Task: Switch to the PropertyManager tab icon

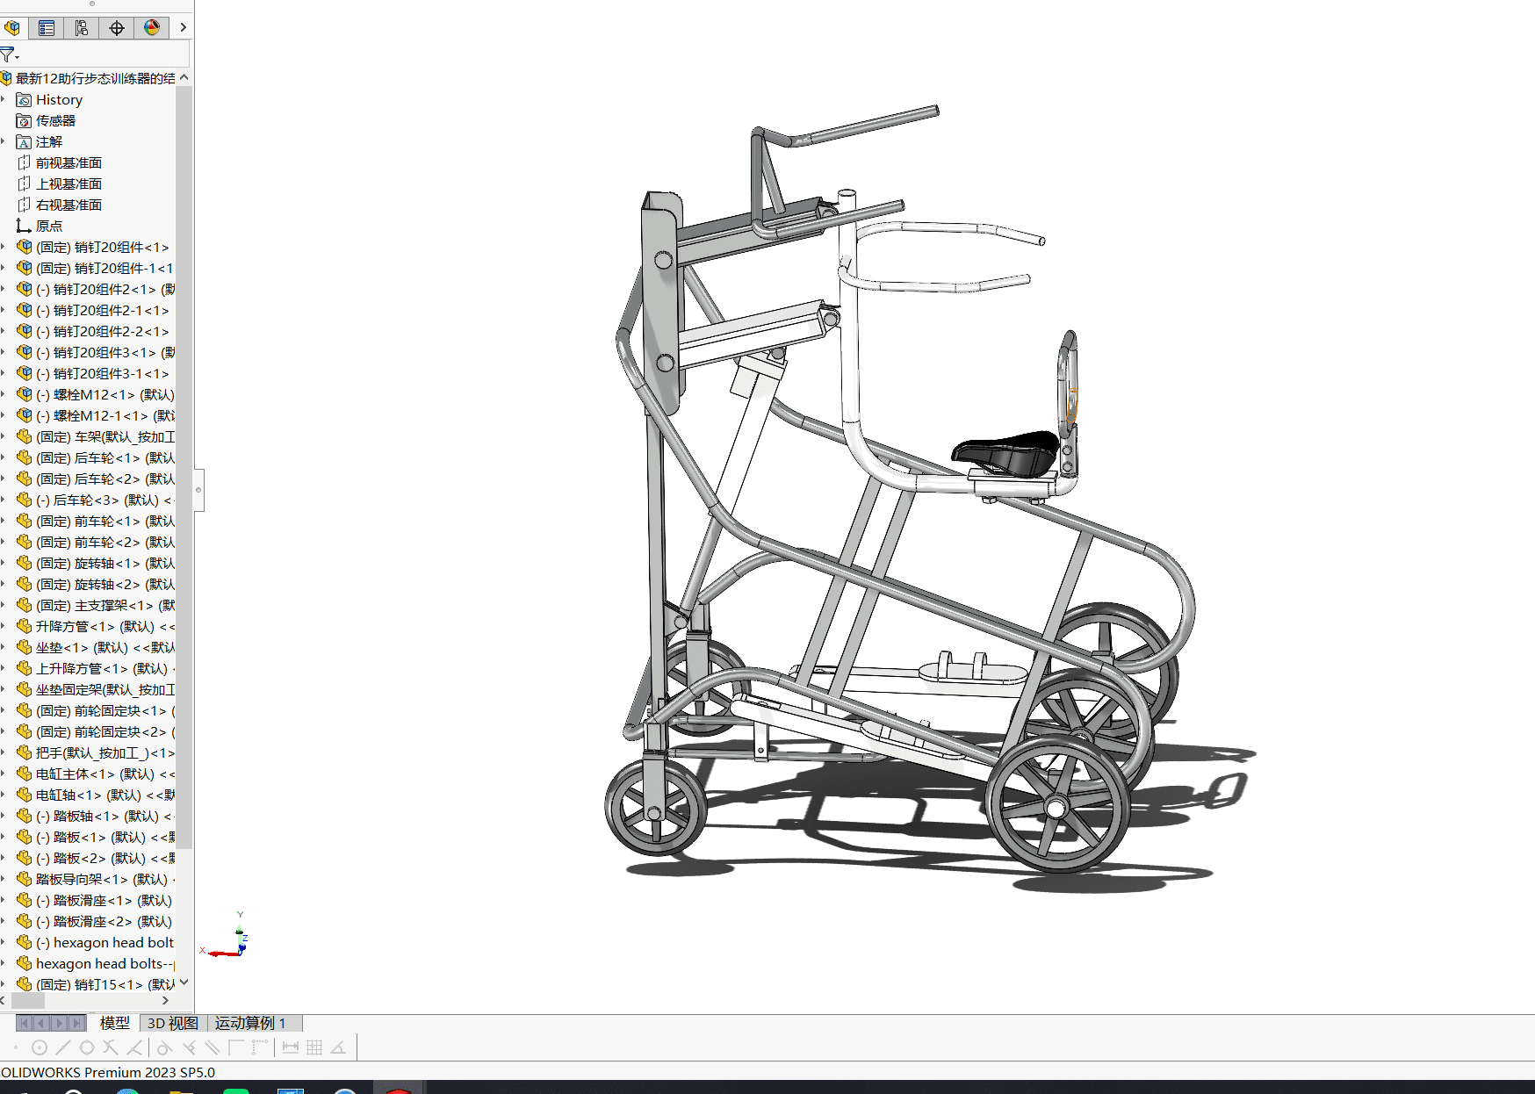Action: [x=47, y=28]
